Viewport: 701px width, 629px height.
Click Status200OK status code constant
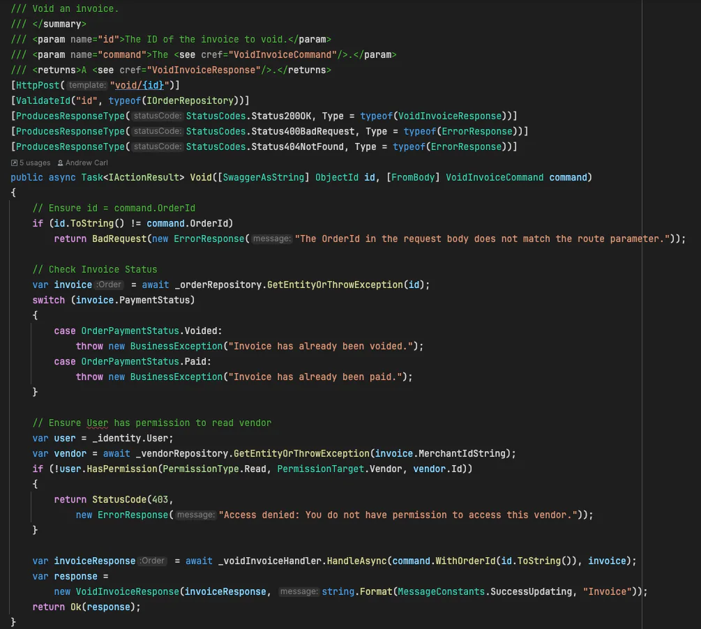tap(281, 116)
